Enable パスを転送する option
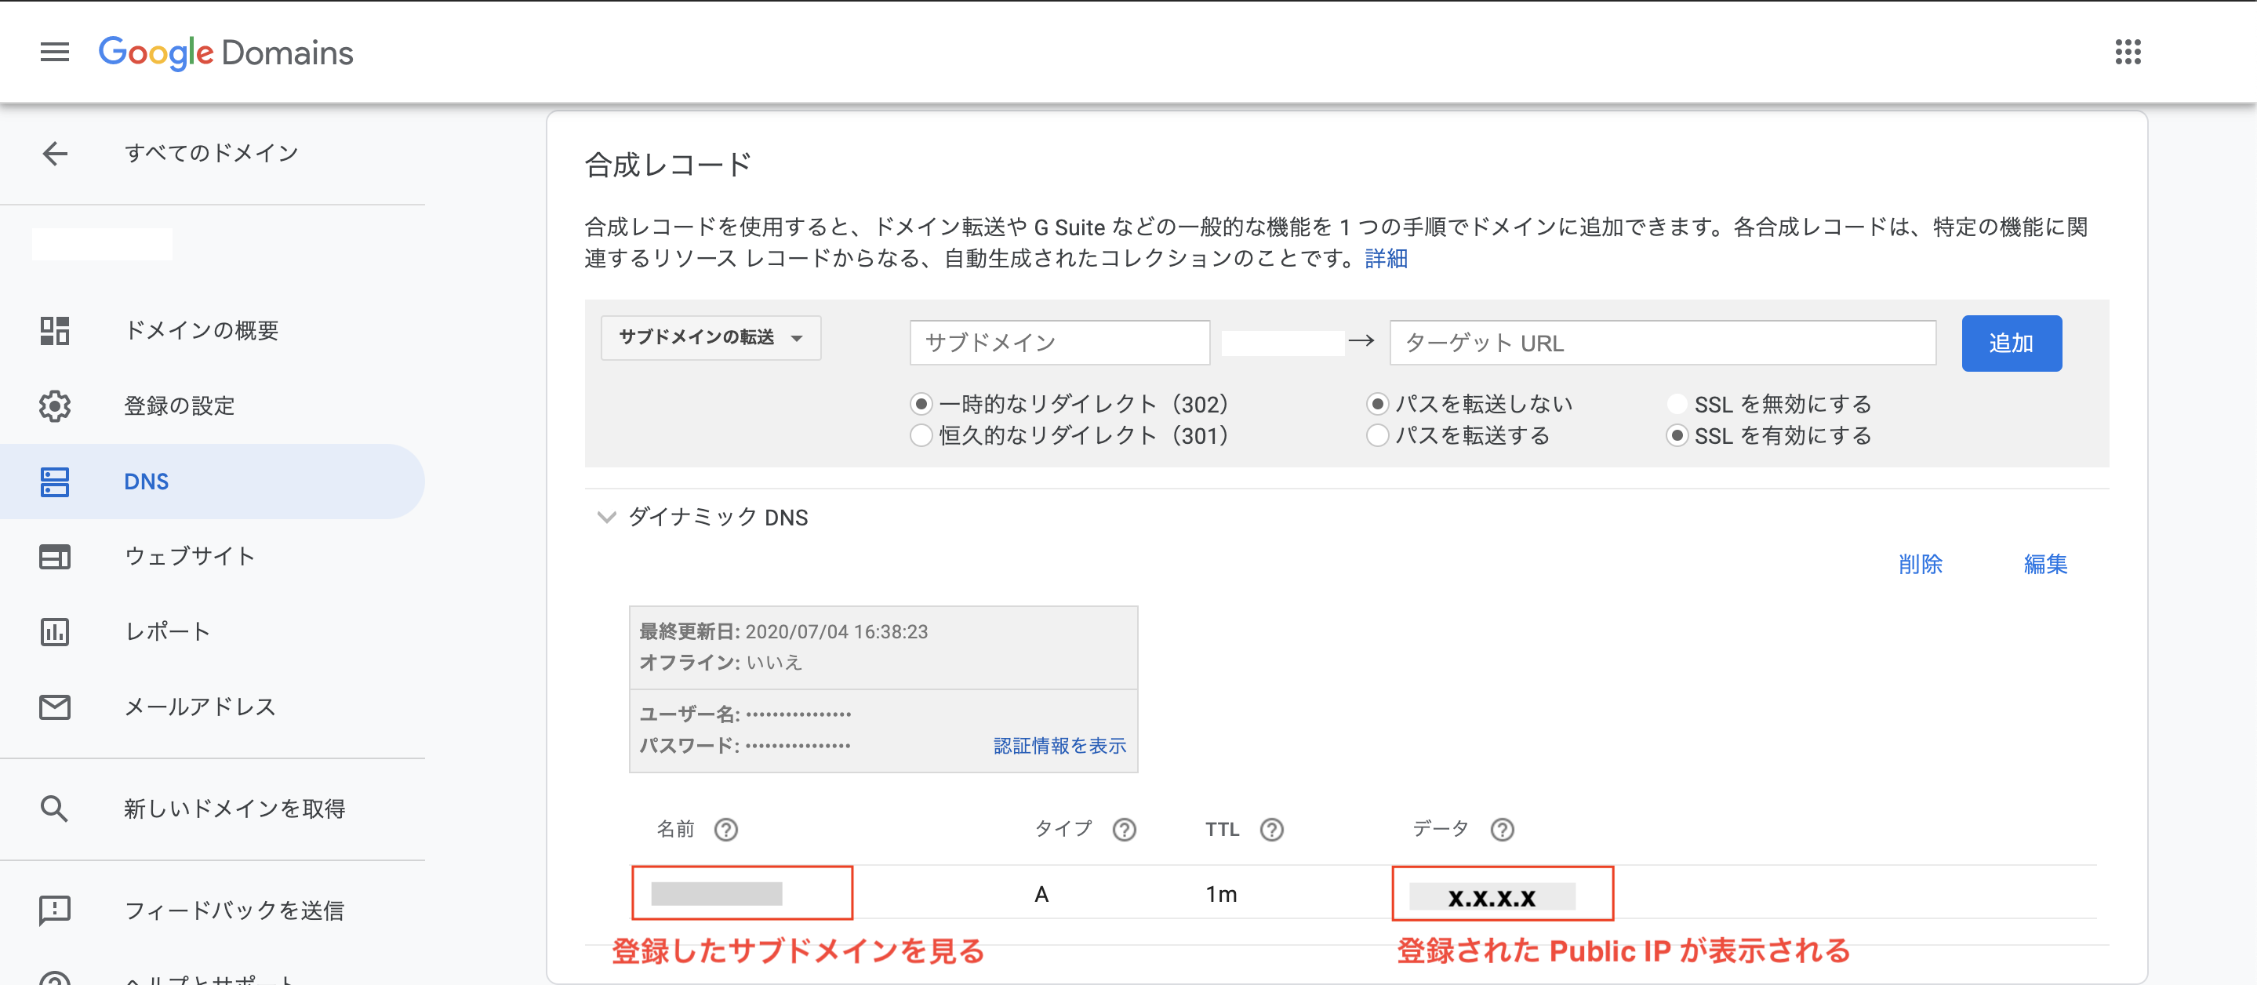The image size is (2257, 985). click(x=1377, y=435)
